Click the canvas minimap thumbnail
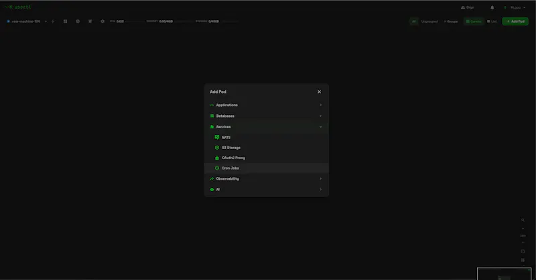Viewport: 536px width, 280px height. pos(505,274)
